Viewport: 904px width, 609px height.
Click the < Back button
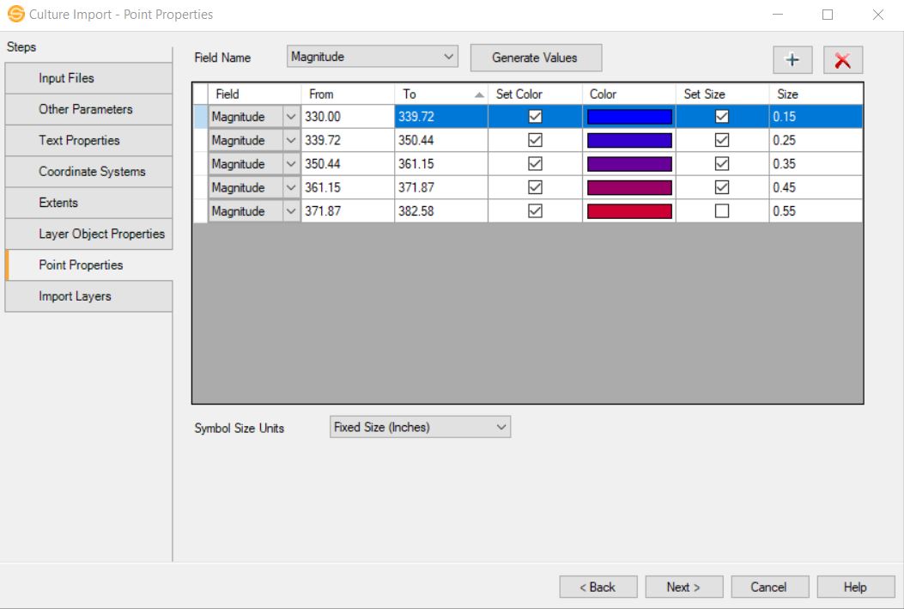click(x=598, y=588)
